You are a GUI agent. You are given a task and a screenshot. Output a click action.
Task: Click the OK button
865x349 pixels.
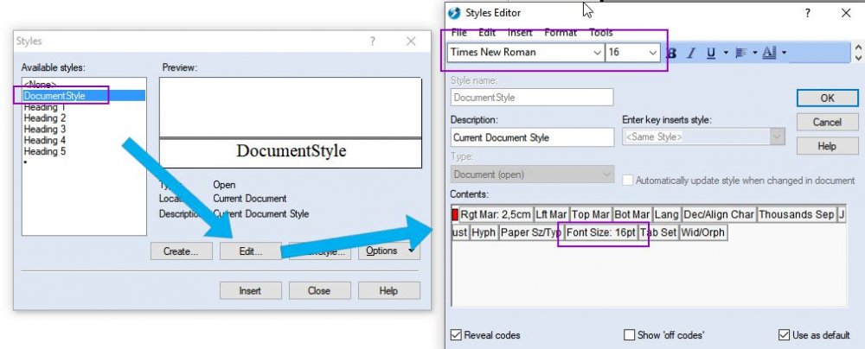[828, 98]
